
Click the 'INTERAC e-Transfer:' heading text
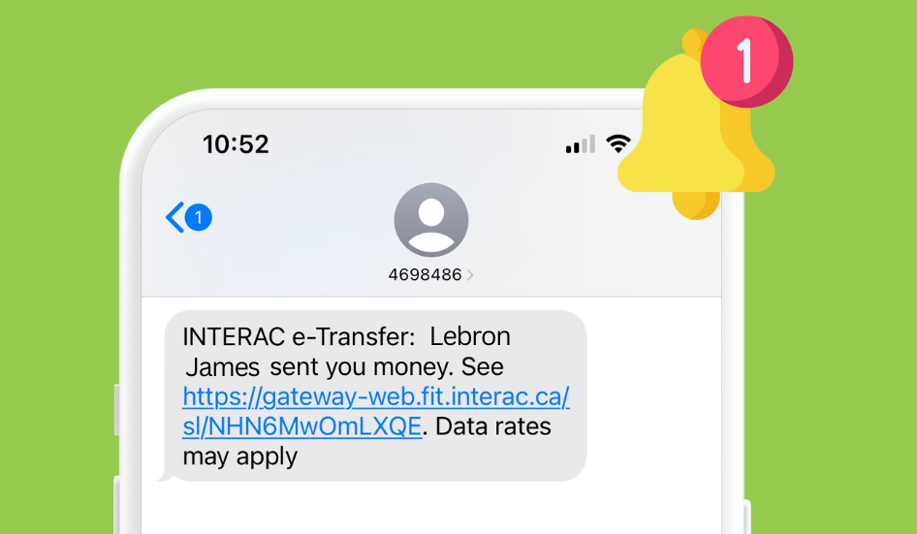(x=299, y=336)
